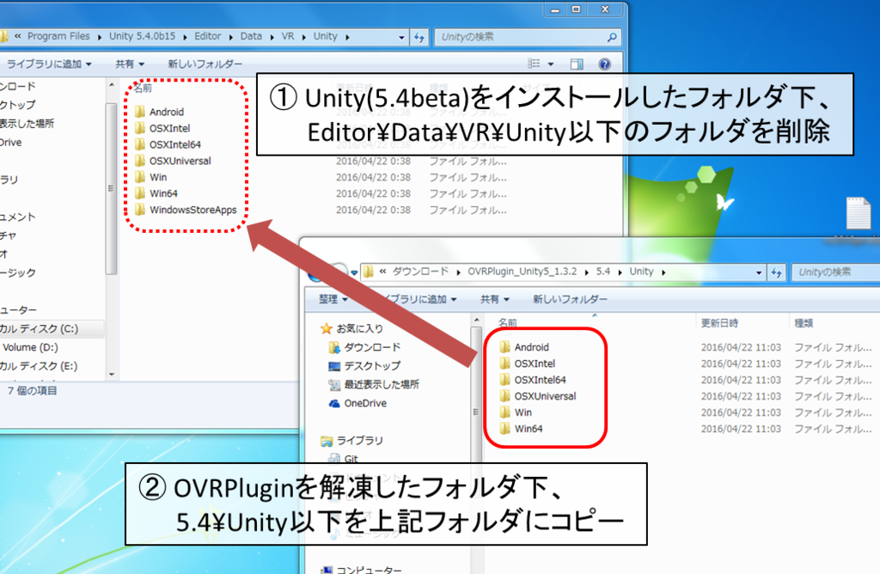Sort by 名前 column in OVRPlugin window

coord(508,322)
